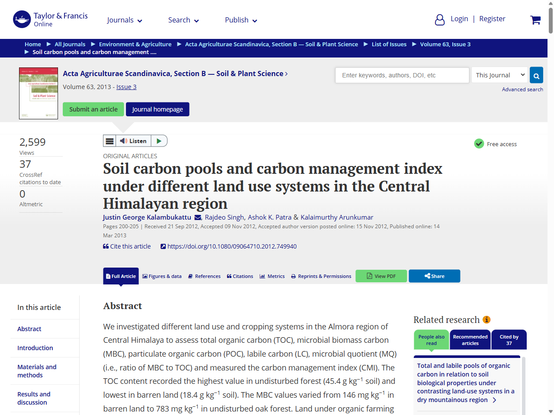The width and height of the screenshot is (554, 415).
Task: Expand the Journals dropdown menu
Action: (x=125, y=20)
